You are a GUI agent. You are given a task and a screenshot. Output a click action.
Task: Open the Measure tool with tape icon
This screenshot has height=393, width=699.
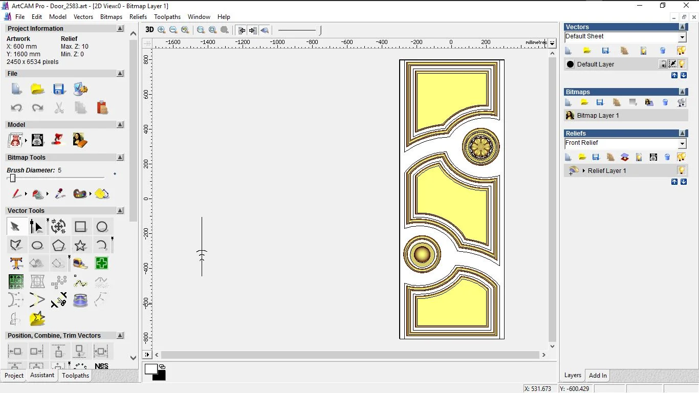pyautogui.click(x=80, y=264)
